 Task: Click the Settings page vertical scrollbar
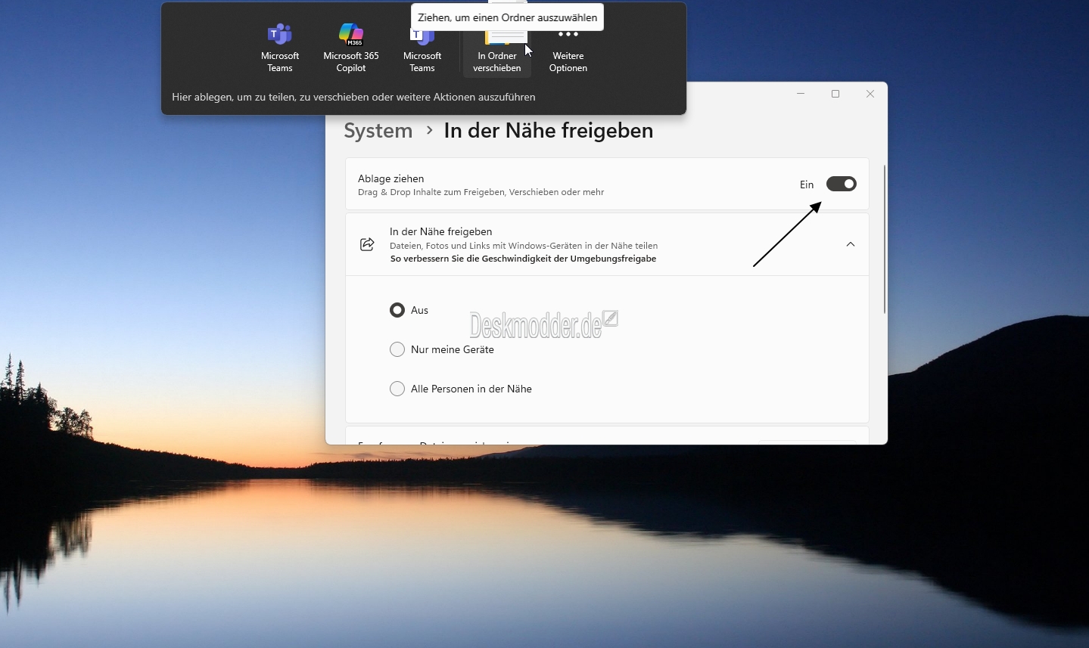tap(884, 238)
